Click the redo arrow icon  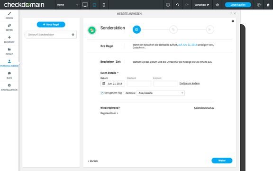tap(187, 5)
